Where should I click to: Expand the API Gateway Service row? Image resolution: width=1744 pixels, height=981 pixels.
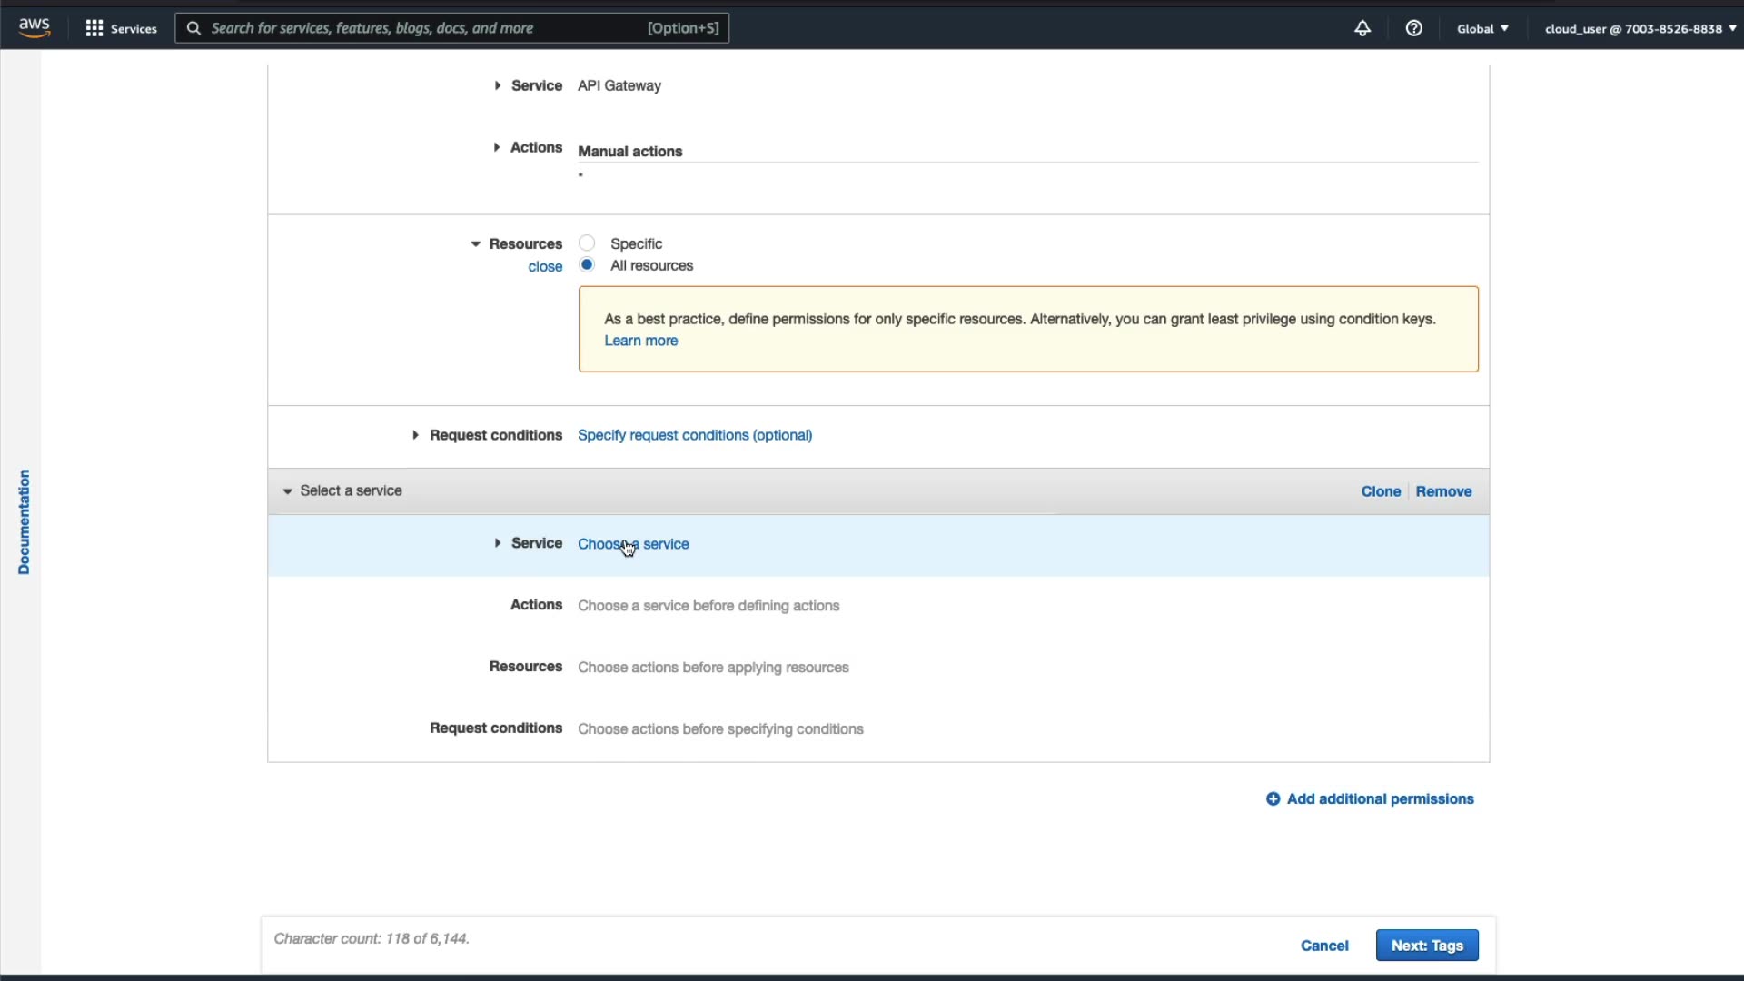coord(498,85)
